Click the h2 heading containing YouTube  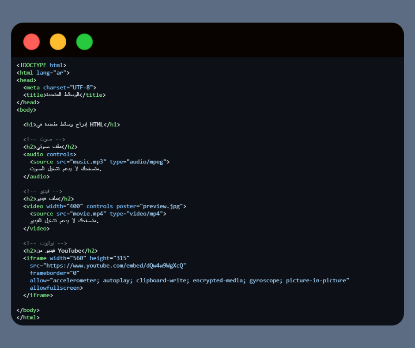[60, 251]
